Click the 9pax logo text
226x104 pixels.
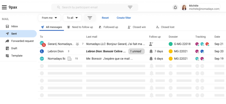coord(13,7)
